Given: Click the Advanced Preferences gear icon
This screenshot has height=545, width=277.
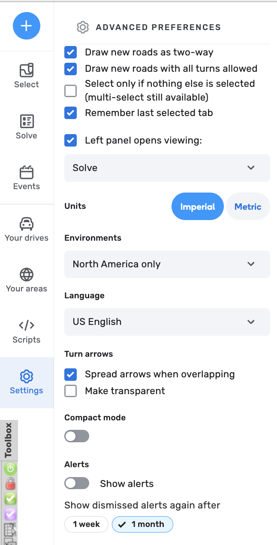Looking at the screenshot, I should 82,28.
